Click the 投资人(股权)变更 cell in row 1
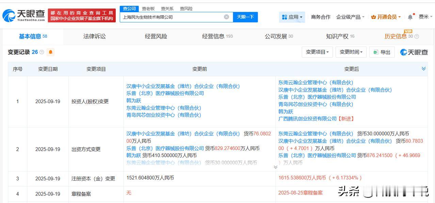 [90, 101]
